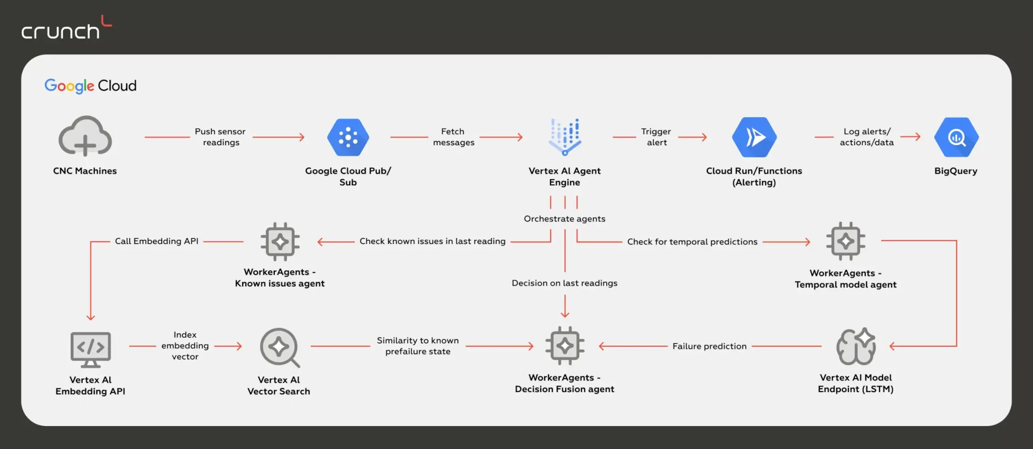
Task: Click the Google Cloud logo
Action: pos(91,85)
